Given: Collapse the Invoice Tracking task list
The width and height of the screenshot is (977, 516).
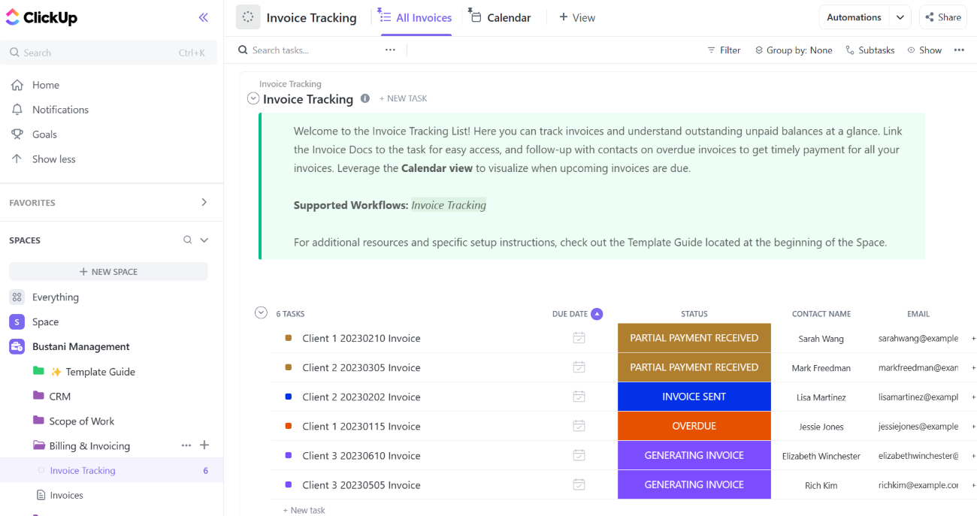Looking at the screenshot, I should point(261,312).
